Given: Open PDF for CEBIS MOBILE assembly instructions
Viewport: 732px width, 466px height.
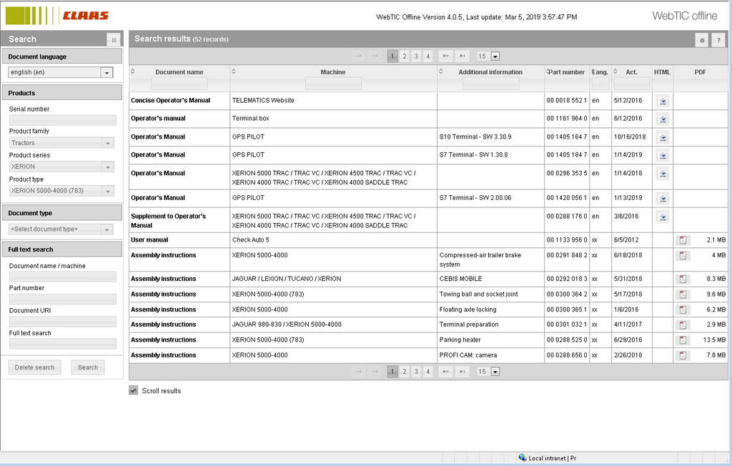Looking at the screenshot, I should (x=683, y=279).
